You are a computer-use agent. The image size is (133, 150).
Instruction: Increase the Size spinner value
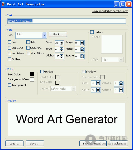61,42
